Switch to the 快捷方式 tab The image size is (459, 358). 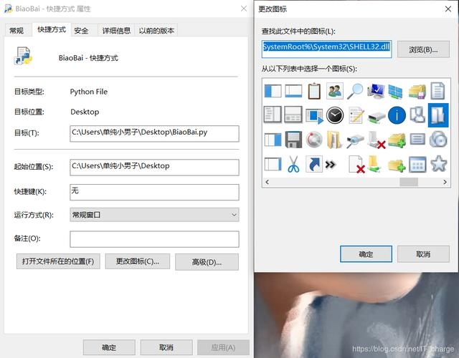[x=52, y=29]
